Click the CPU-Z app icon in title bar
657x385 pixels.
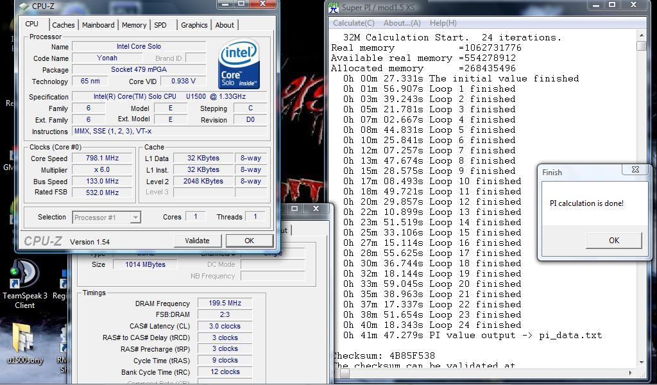tap(24, 6)
